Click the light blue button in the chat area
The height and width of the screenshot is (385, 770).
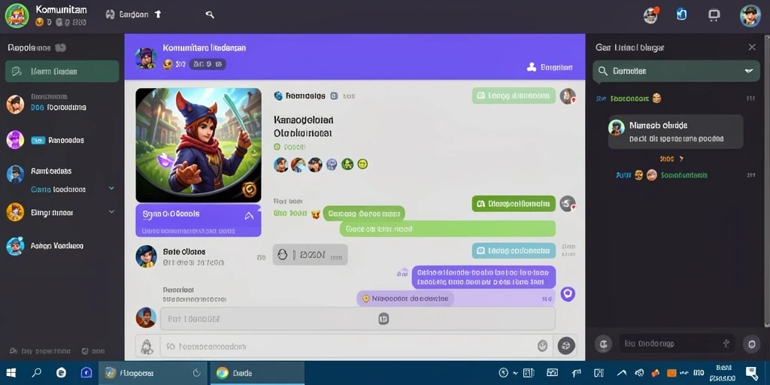514,250
